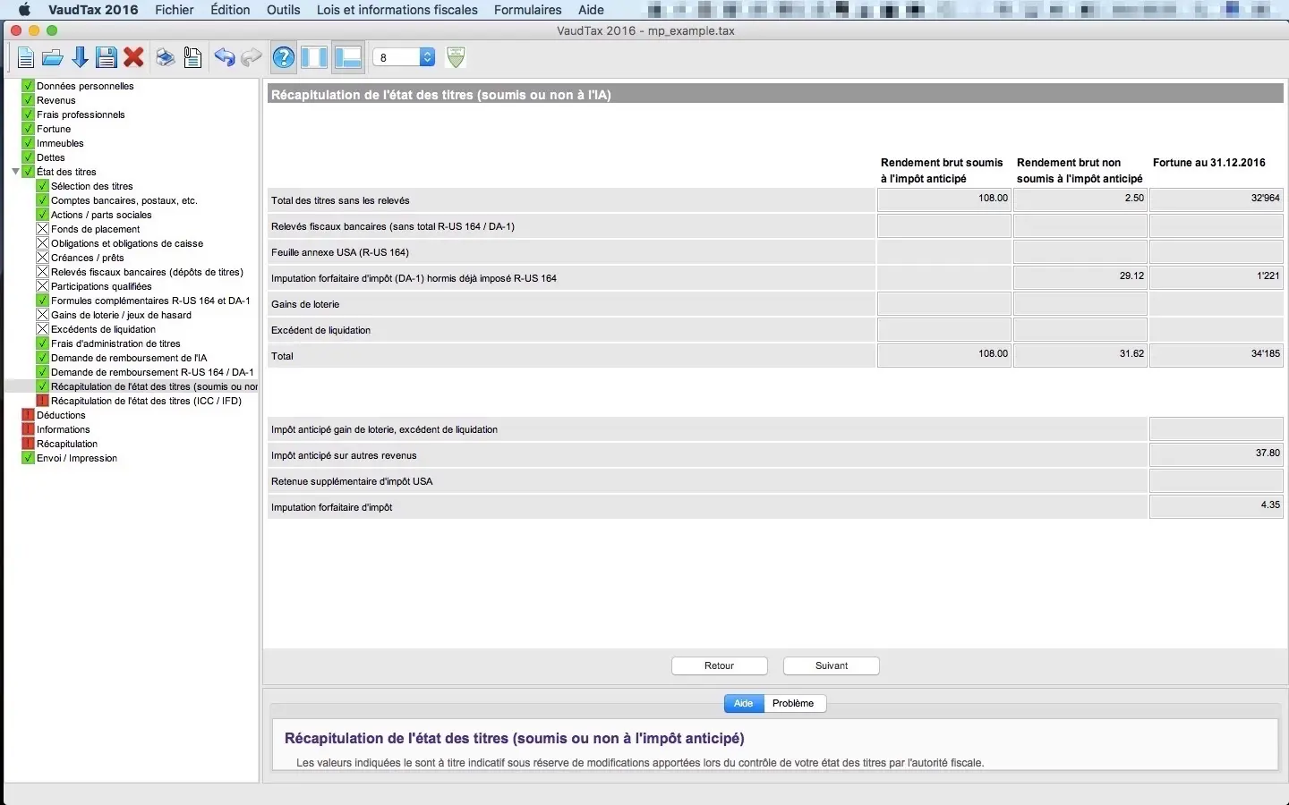Click the Suivant button
1289x805 pixels.
pyautogui.click(x=832, y=665)
